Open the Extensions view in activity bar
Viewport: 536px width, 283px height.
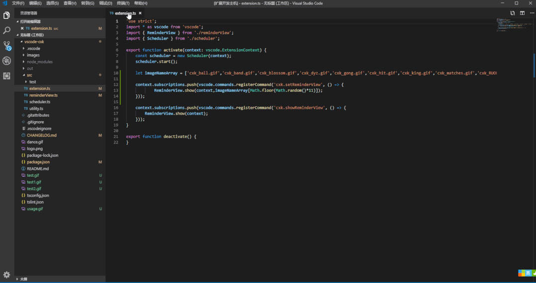[x=6, y=76]
